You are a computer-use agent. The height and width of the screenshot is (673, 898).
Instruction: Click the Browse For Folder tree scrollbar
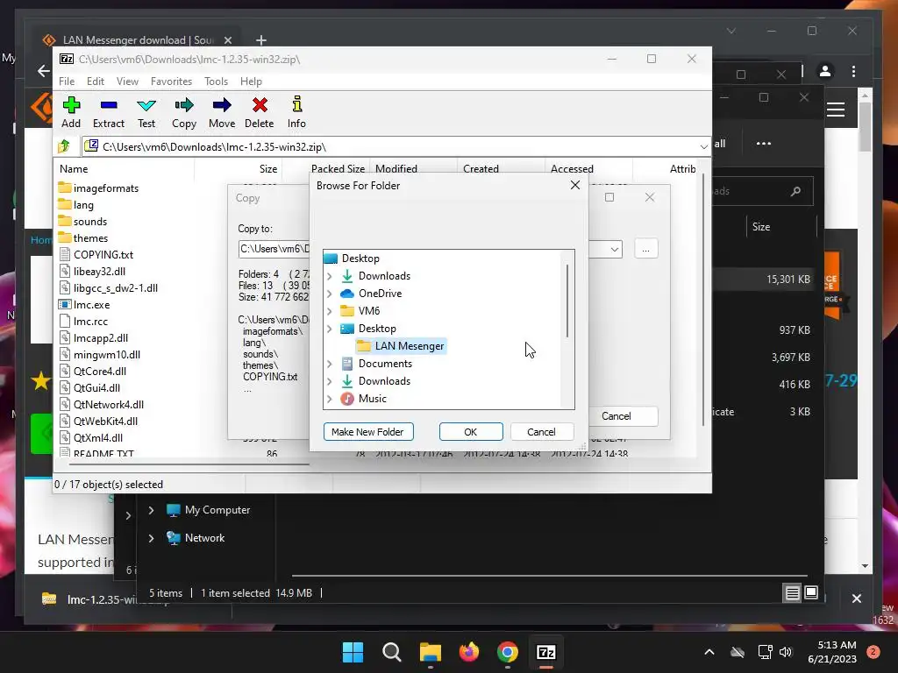(x=567, y=301)
